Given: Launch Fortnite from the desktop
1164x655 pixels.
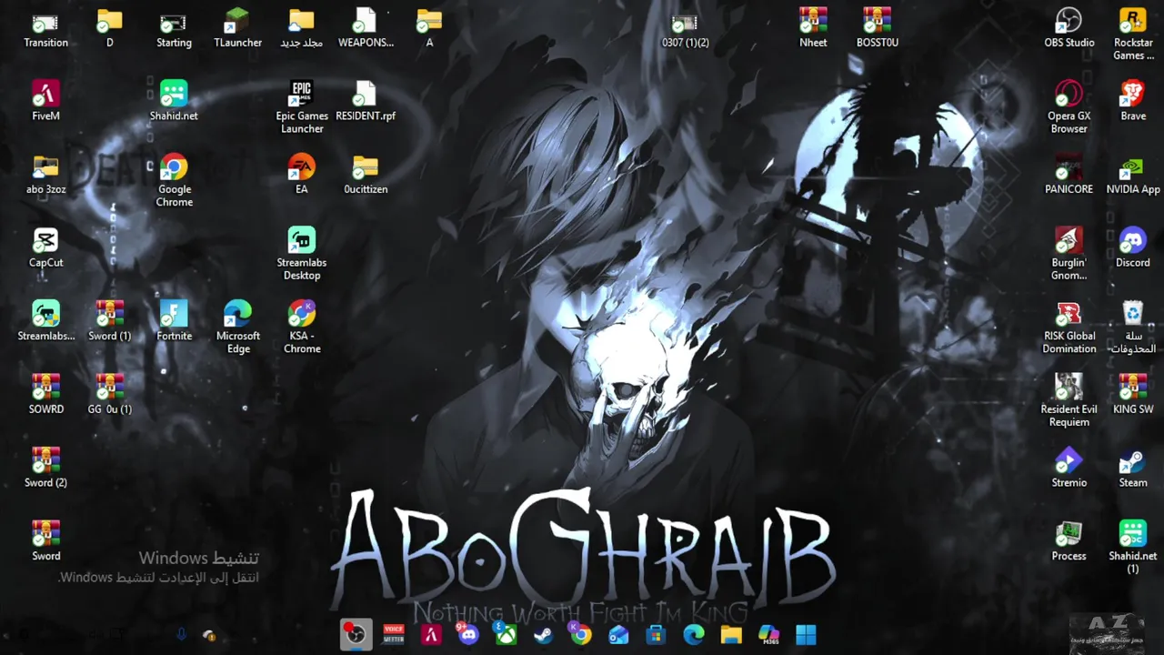Looking at the screenshot, I should (174, 321).
